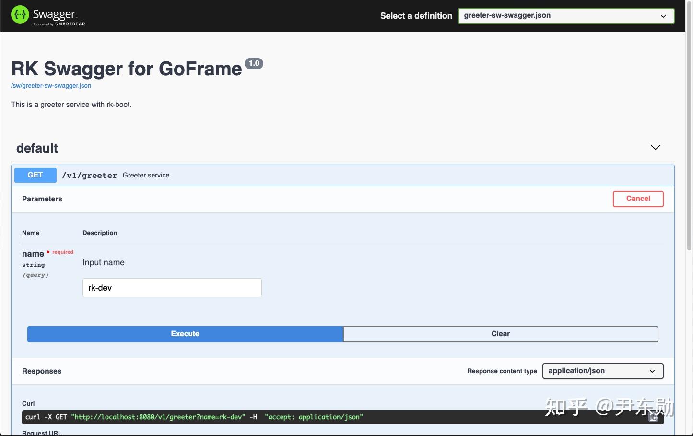Click the Swagger logo icon
Viewport: 693px width, 436px height.
pyautogui.click(x=20, y=14)
